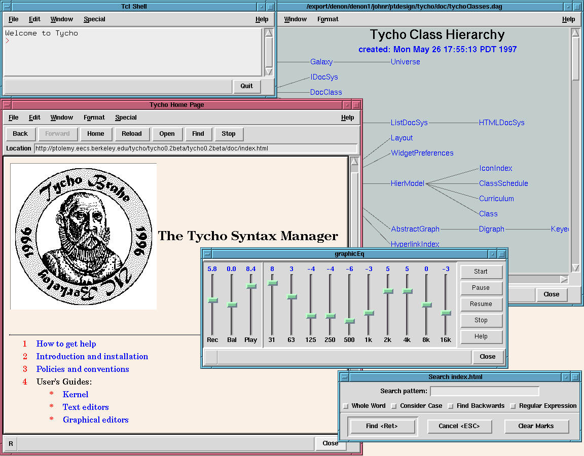Click the Stop button in the browser toolbar
The width and height of the screenshot is (584, 456).
pyautogui.click(x=229, y=134)
